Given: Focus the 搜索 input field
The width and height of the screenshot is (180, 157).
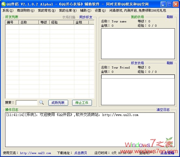Looking at the screenshot, I should (x=26, y=103).
